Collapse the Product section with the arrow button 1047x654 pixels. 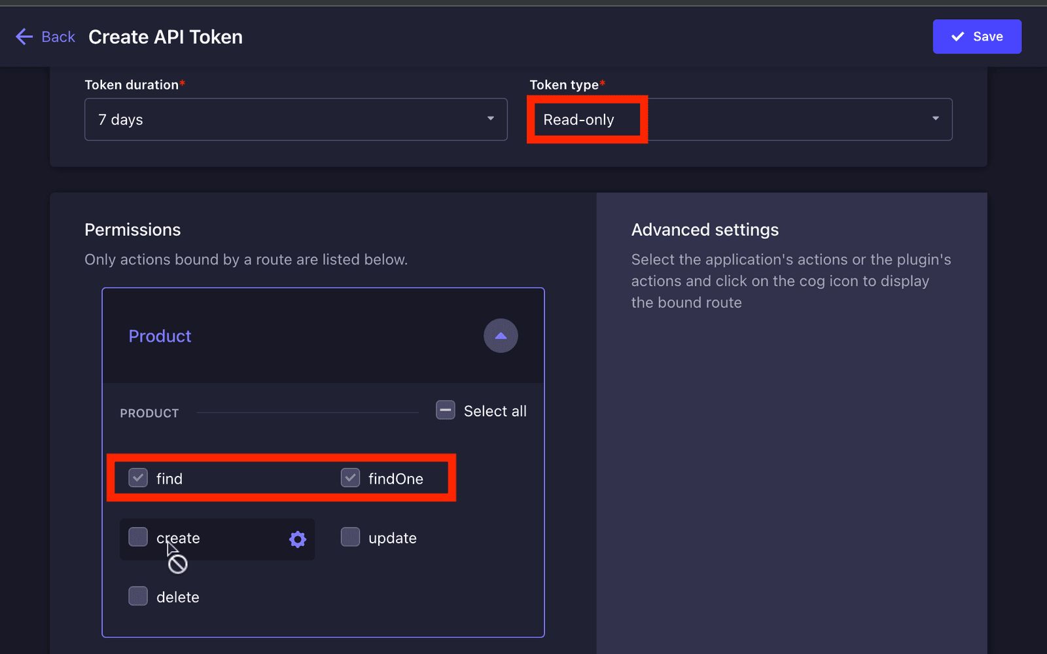[x=501, y=336]
